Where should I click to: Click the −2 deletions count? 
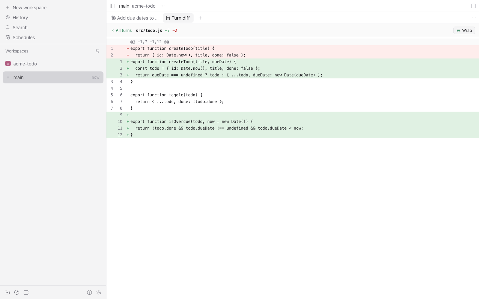pos(175,31)
